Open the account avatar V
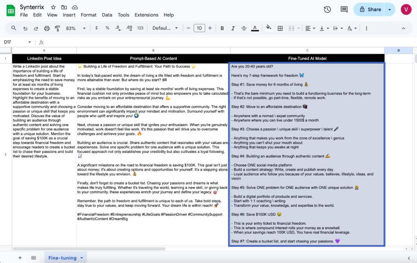 coord(406,10)
